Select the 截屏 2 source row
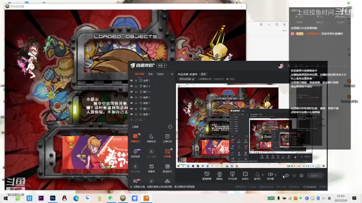This screenshot has width=362, height=203. 151,103
